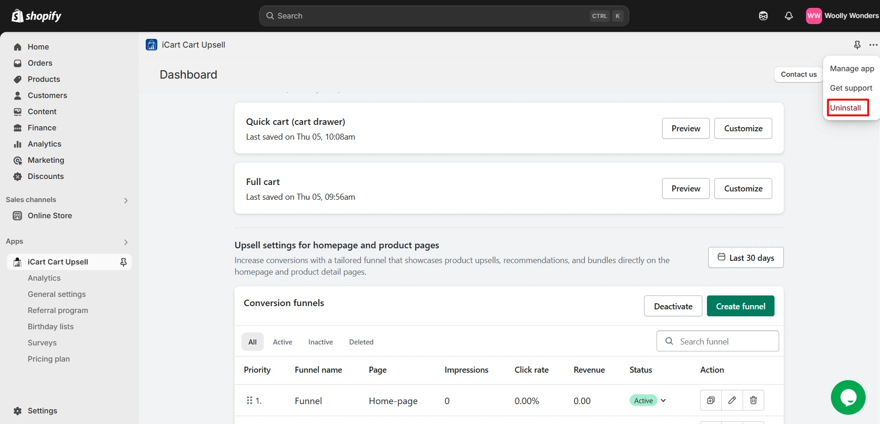Screen dimensions: 880x424
Task: Preview the Full cart
Action: (686, 188)
